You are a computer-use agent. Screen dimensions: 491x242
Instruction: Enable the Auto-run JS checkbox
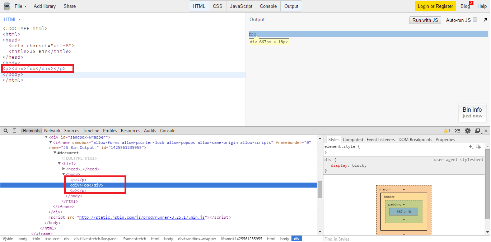474,20
